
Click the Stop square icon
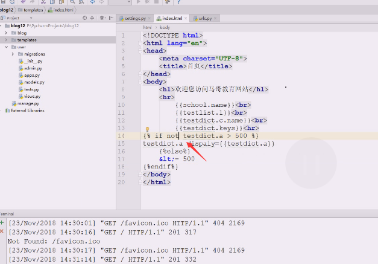tap(157, 1)
